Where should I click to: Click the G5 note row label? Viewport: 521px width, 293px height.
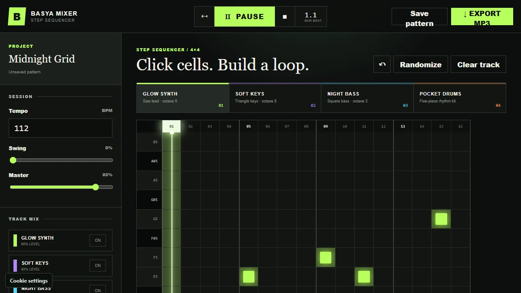(149, 219)
